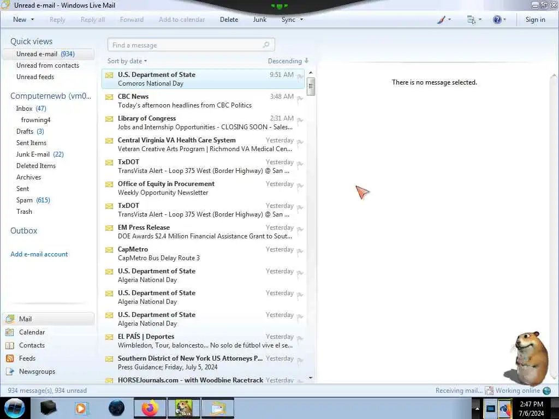Viewport: 559px width, 419px height.
Task: Click the Find a message search field
Action: (191, 45)
